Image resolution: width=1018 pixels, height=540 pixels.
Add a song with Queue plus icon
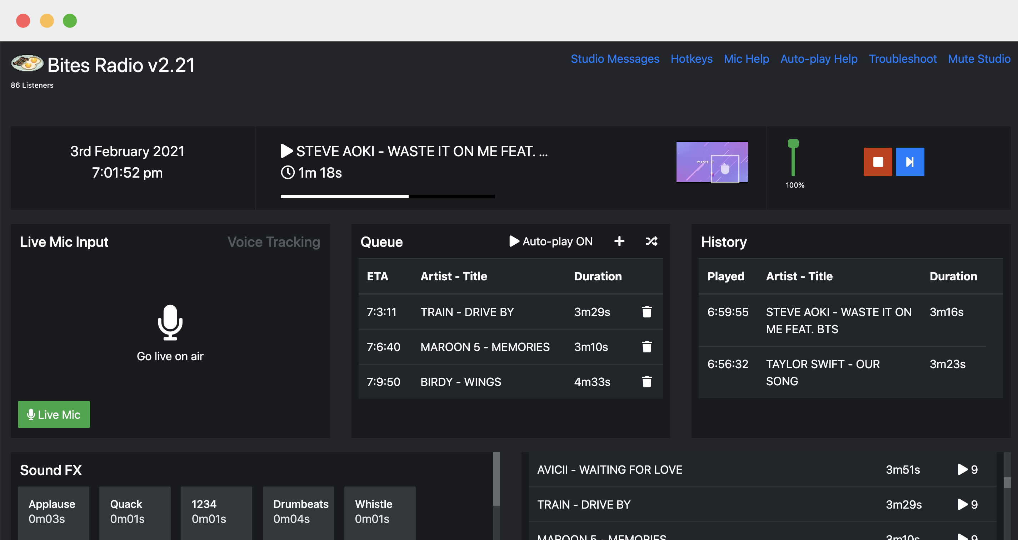(619, 241)
